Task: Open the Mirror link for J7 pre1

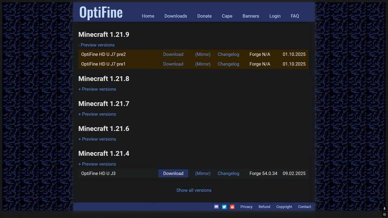Action: [202, 64]
